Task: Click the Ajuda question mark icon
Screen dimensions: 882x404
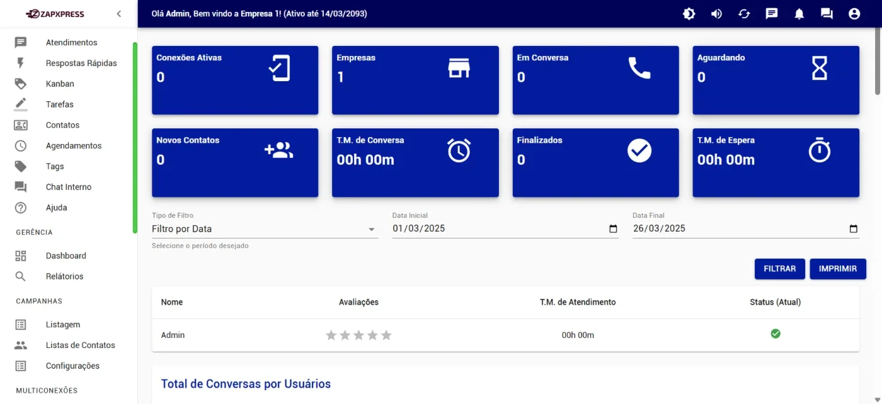Action: coord(21,208)
